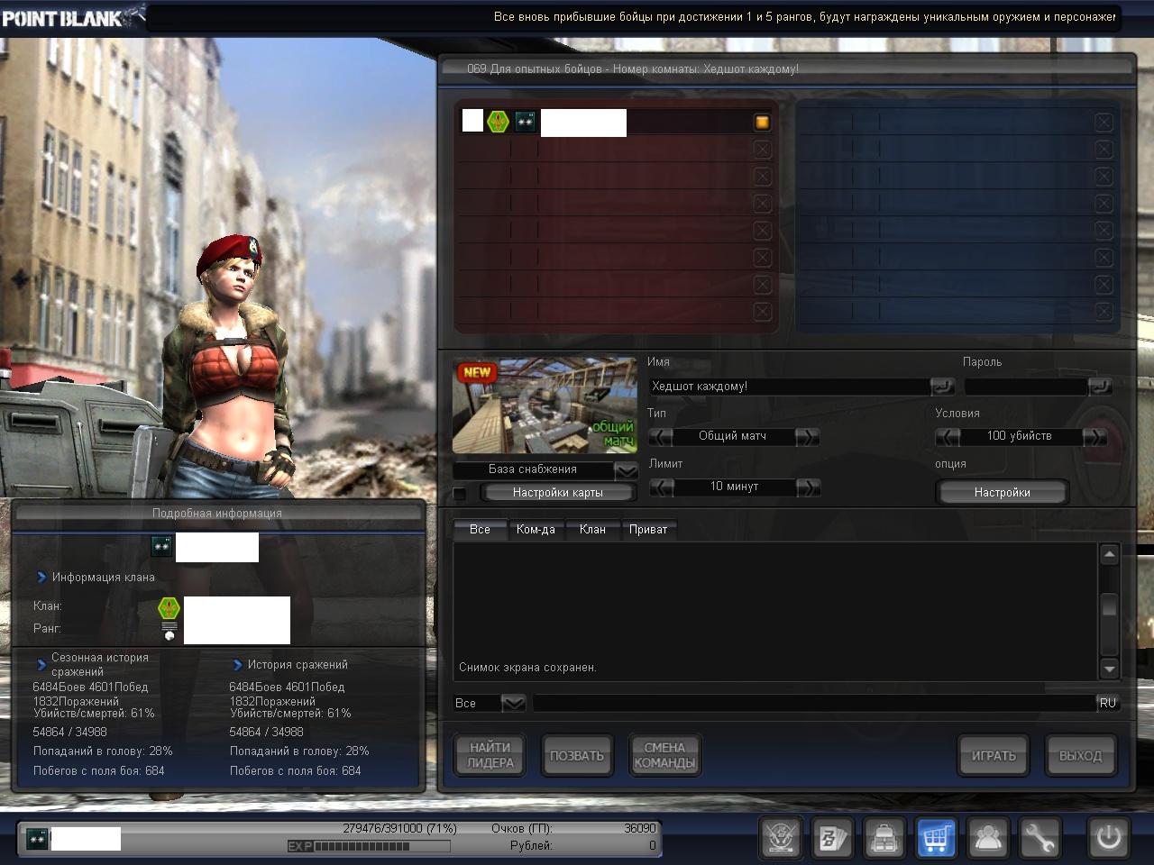Click the power exit icon
This screenshot has width=1154, height=865.
[x=1108, y=838]
